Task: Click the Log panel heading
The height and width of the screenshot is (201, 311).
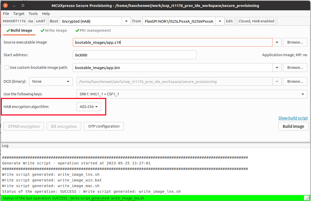Action: coord(5,146)
